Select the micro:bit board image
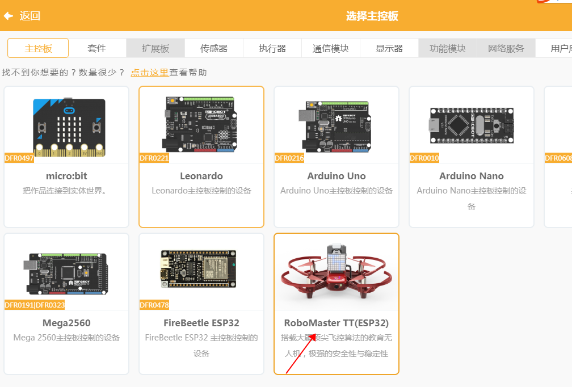The image size is (572, 387). point(69,127)
